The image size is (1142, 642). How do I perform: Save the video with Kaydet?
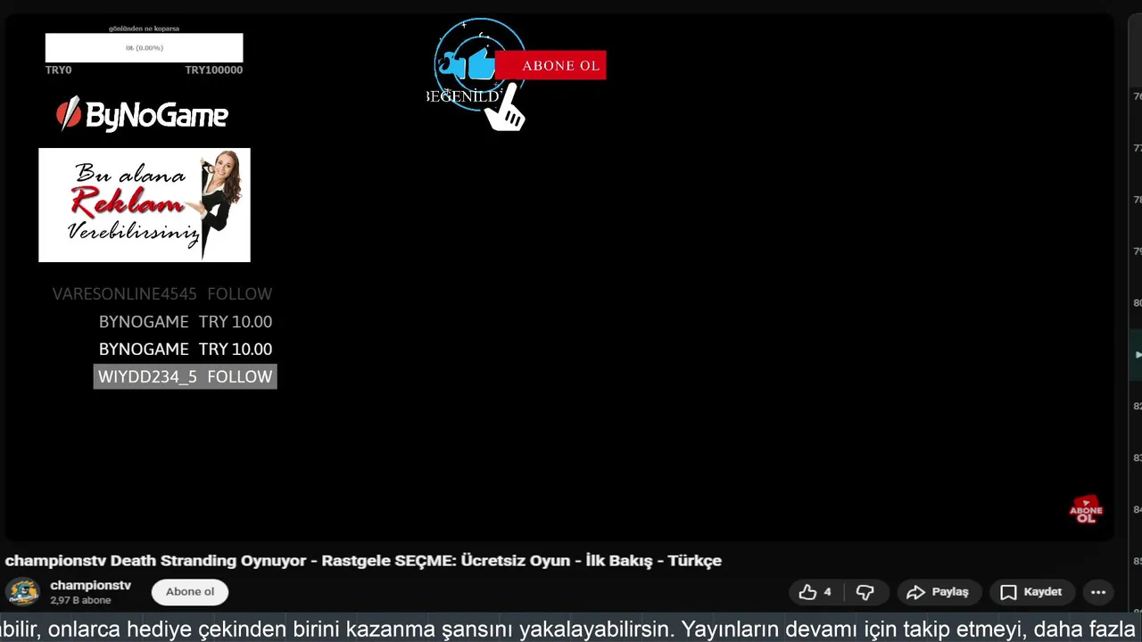point(1030,592)
